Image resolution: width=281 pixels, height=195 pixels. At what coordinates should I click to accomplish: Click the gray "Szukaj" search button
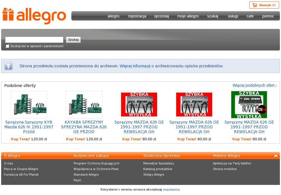(x=73, y=40)
